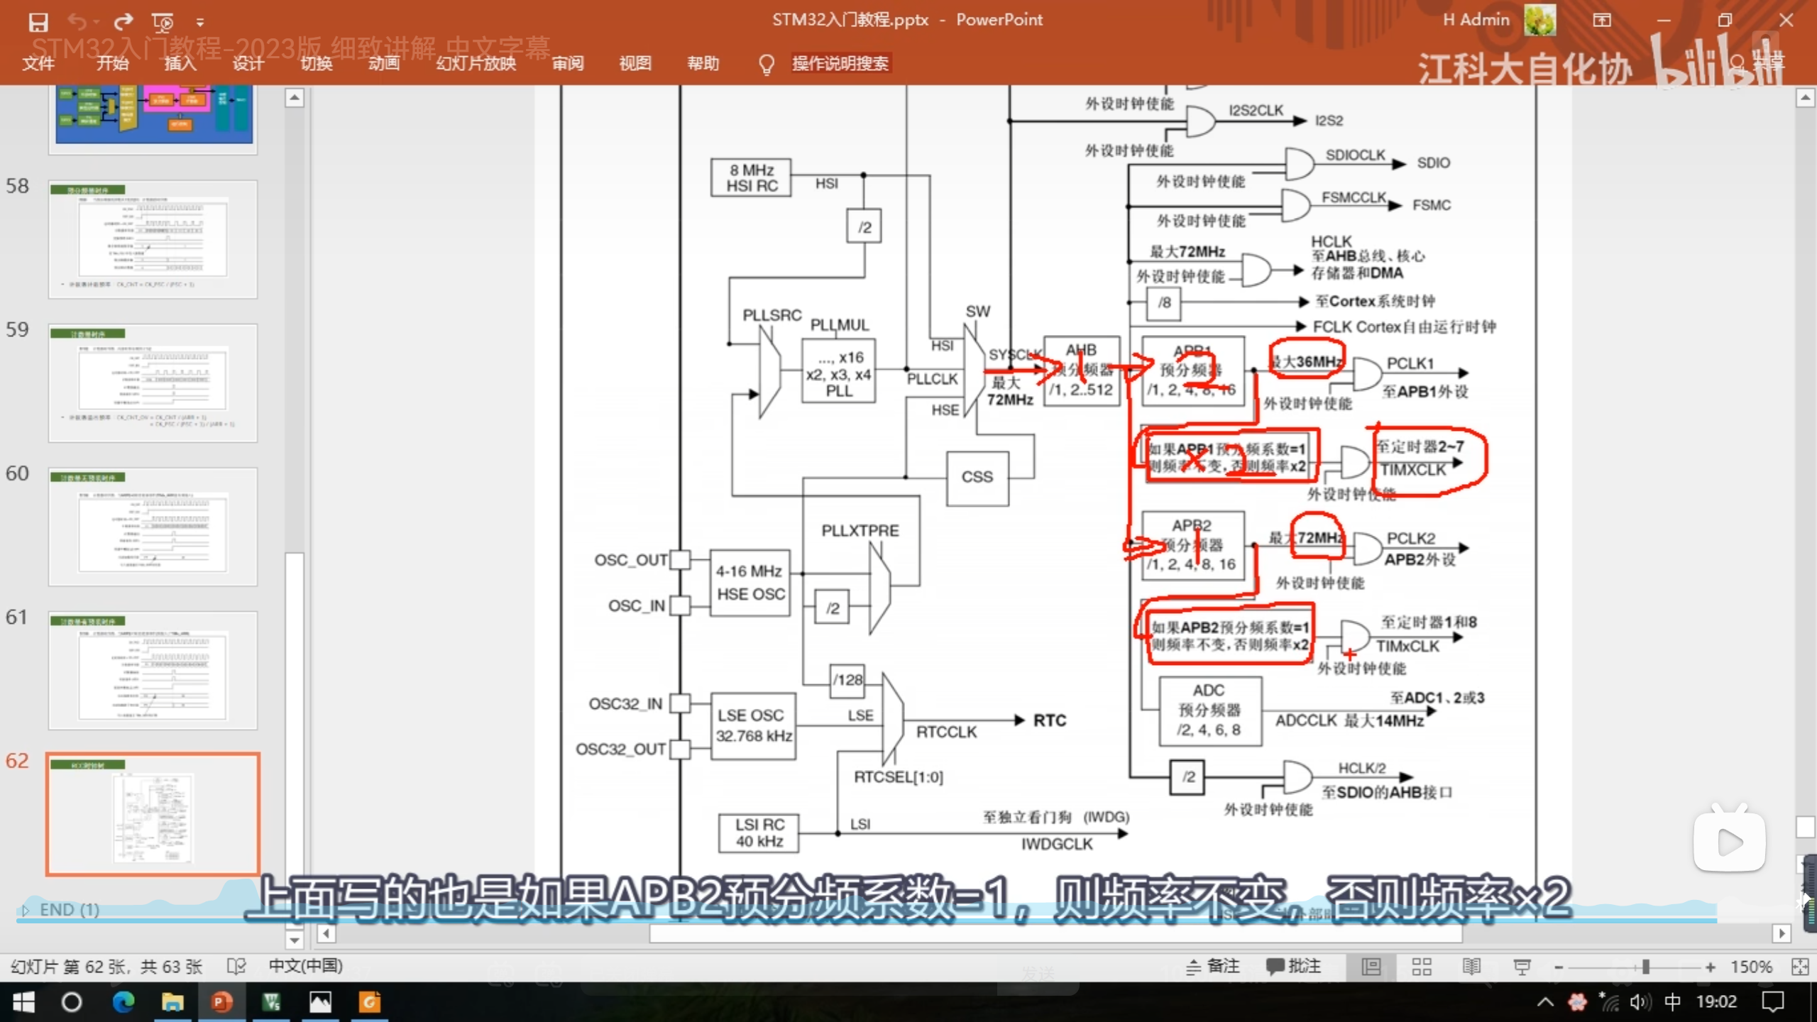Open Ribbon Display Options dropdown

click(1602, 20)
